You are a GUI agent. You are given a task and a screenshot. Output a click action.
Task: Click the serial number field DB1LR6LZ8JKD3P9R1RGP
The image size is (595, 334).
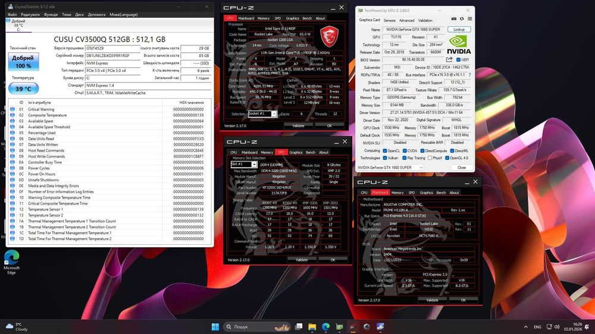(x=112, y=56)
